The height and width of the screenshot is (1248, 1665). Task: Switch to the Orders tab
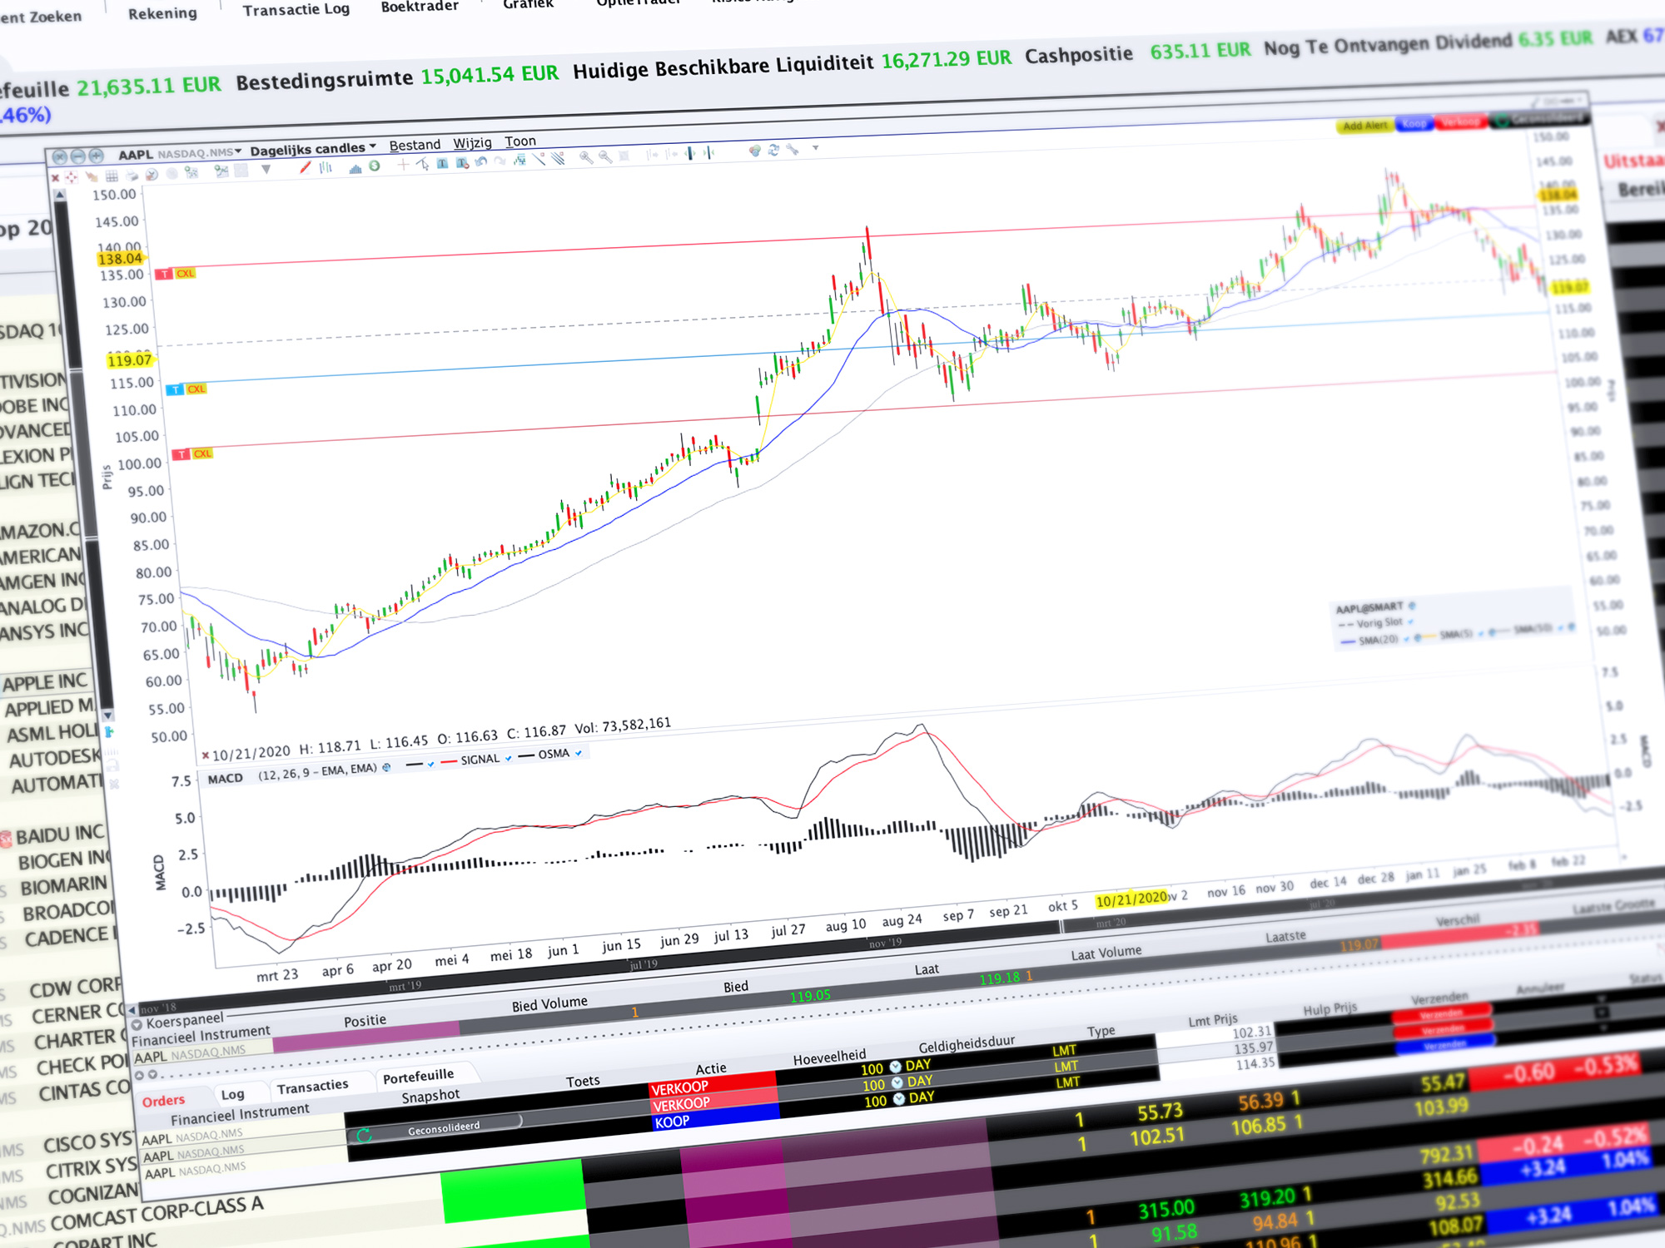(x=163, y=1101)
